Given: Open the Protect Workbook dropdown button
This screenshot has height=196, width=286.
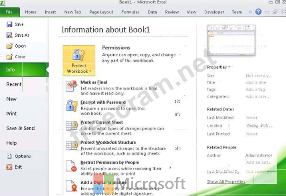Looking at the screenshot, I should coord(79,61).
